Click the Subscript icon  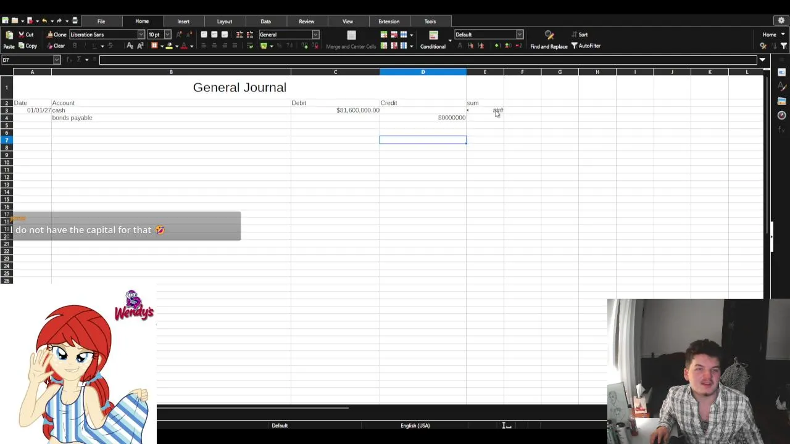[130, 46]
